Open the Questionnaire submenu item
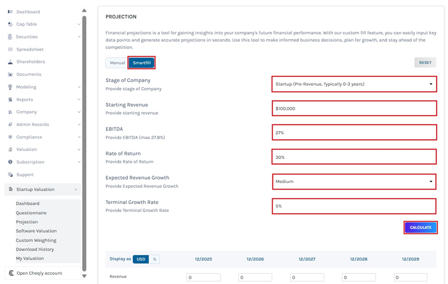448x284 pixels. (x=31, y=213)
